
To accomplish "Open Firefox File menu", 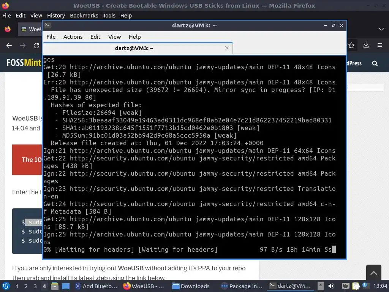I will pos(6,15).
